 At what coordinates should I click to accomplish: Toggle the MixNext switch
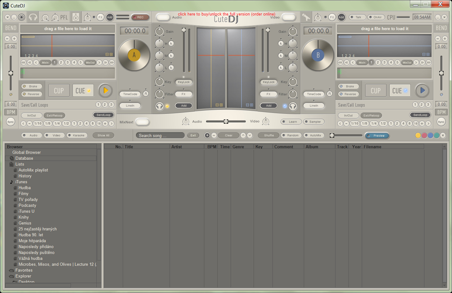click(142, 122)
